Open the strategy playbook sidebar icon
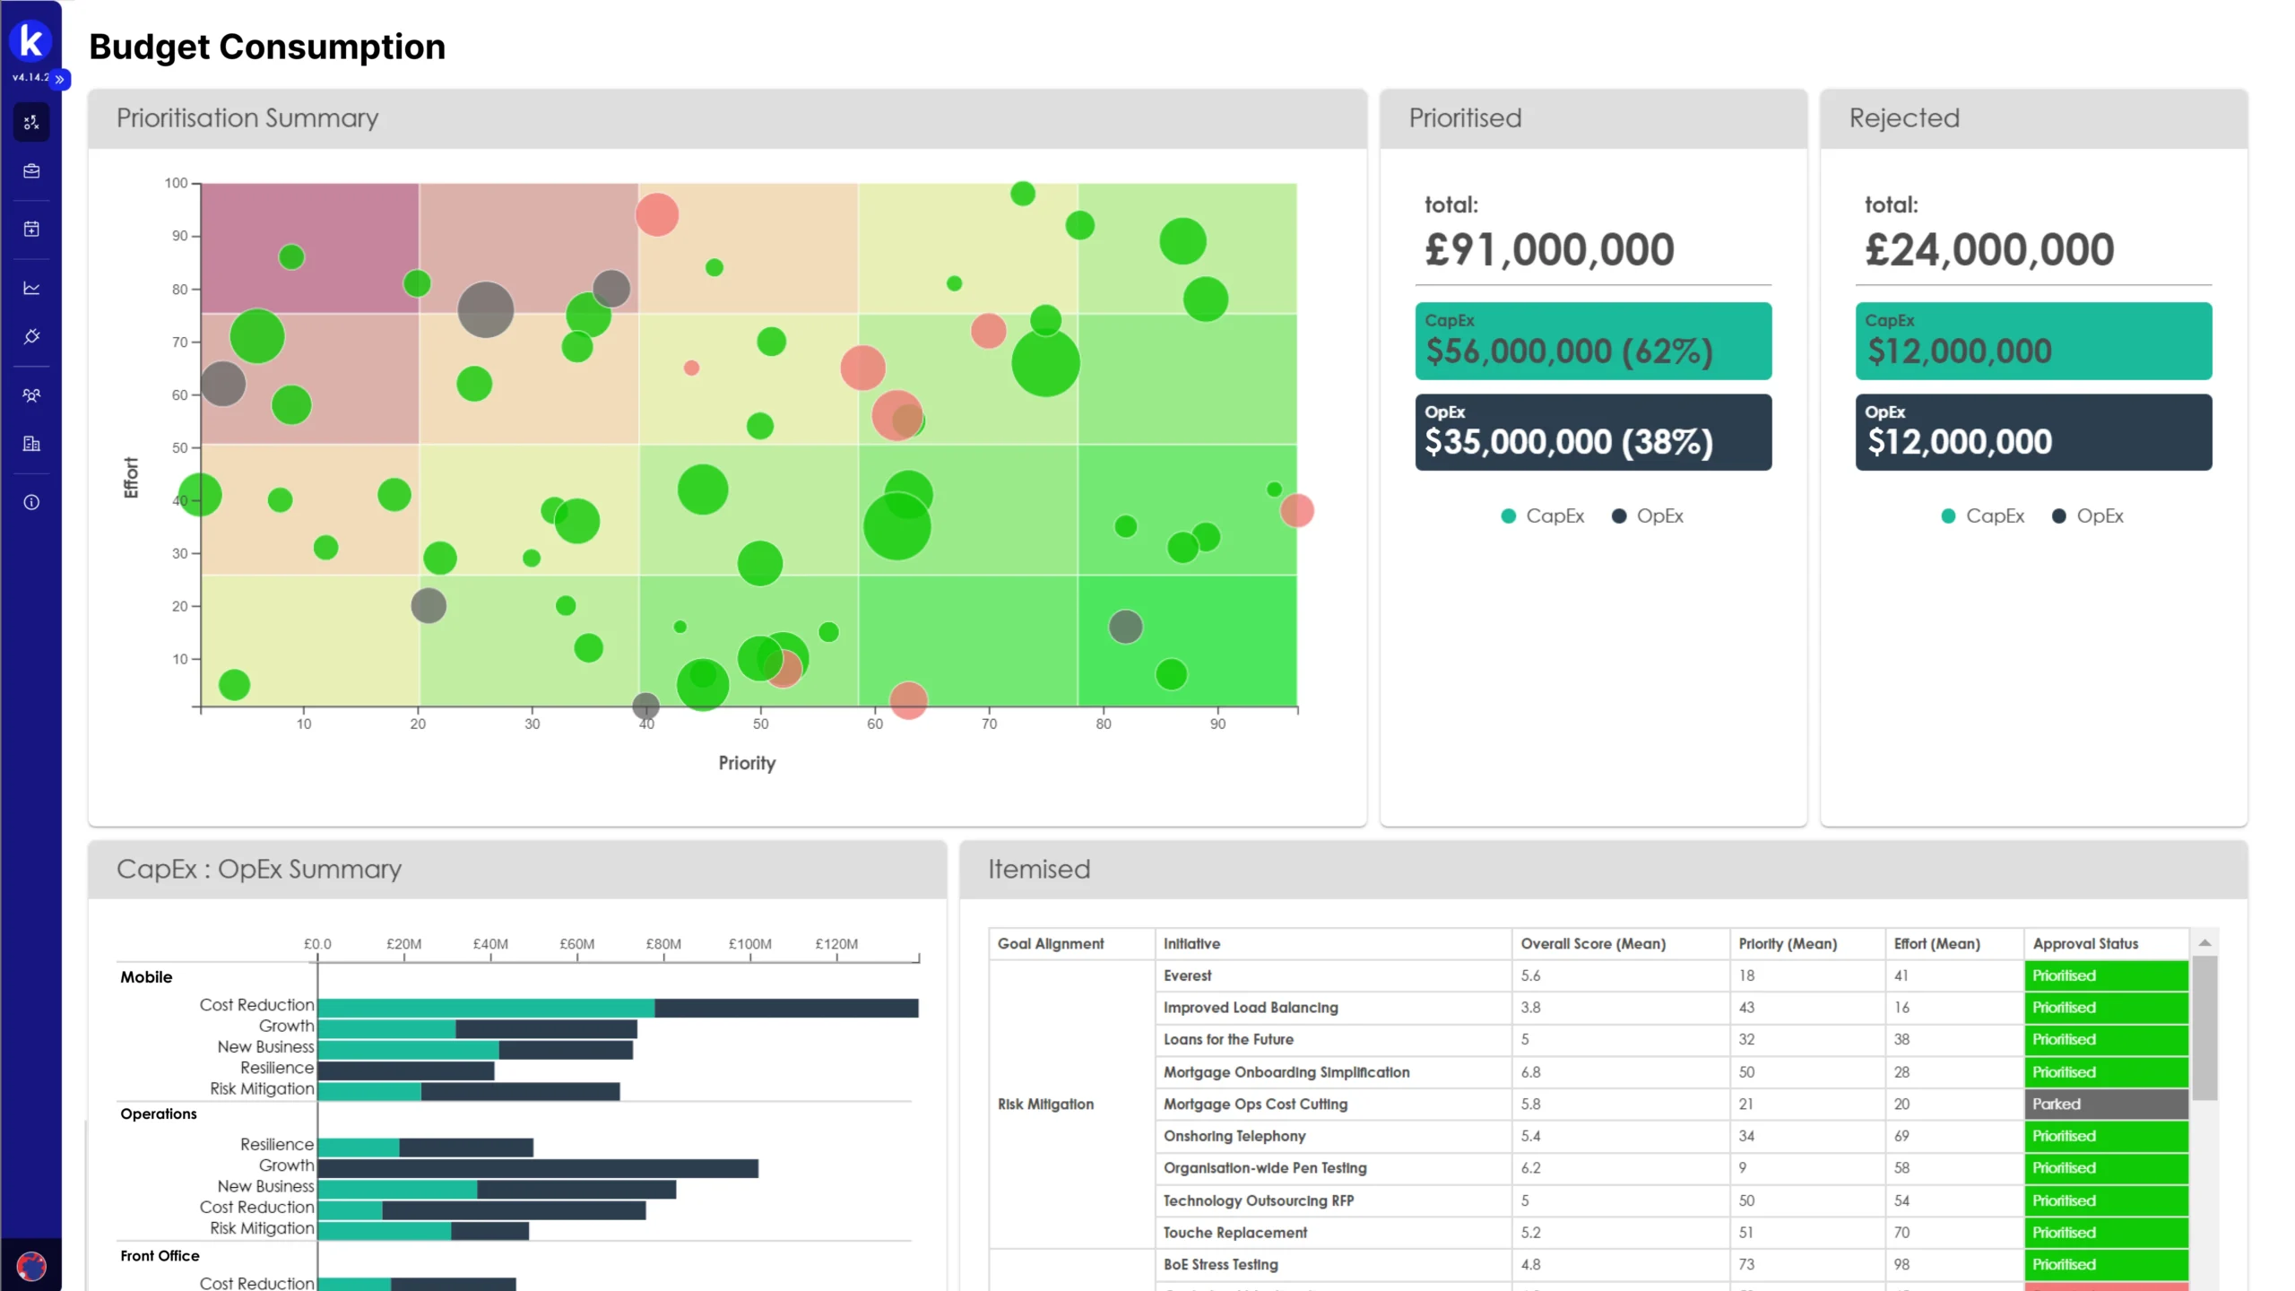The height and width of the screenshot is (1291, 2295). click(x=31, y=122)
